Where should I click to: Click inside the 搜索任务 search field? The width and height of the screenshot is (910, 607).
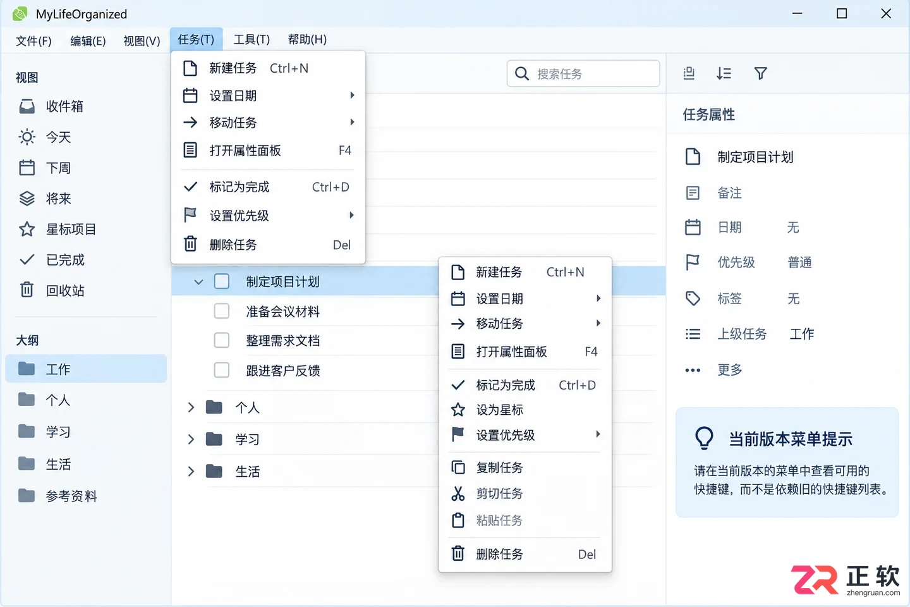click(583, 73)
